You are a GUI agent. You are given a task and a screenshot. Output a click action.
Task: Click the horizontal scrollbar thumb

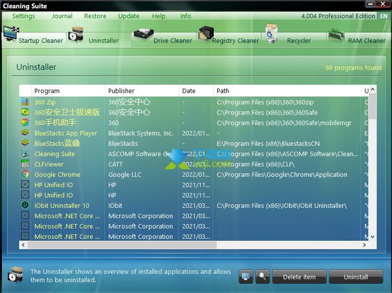pyautogui.click(x=122, y=245)
